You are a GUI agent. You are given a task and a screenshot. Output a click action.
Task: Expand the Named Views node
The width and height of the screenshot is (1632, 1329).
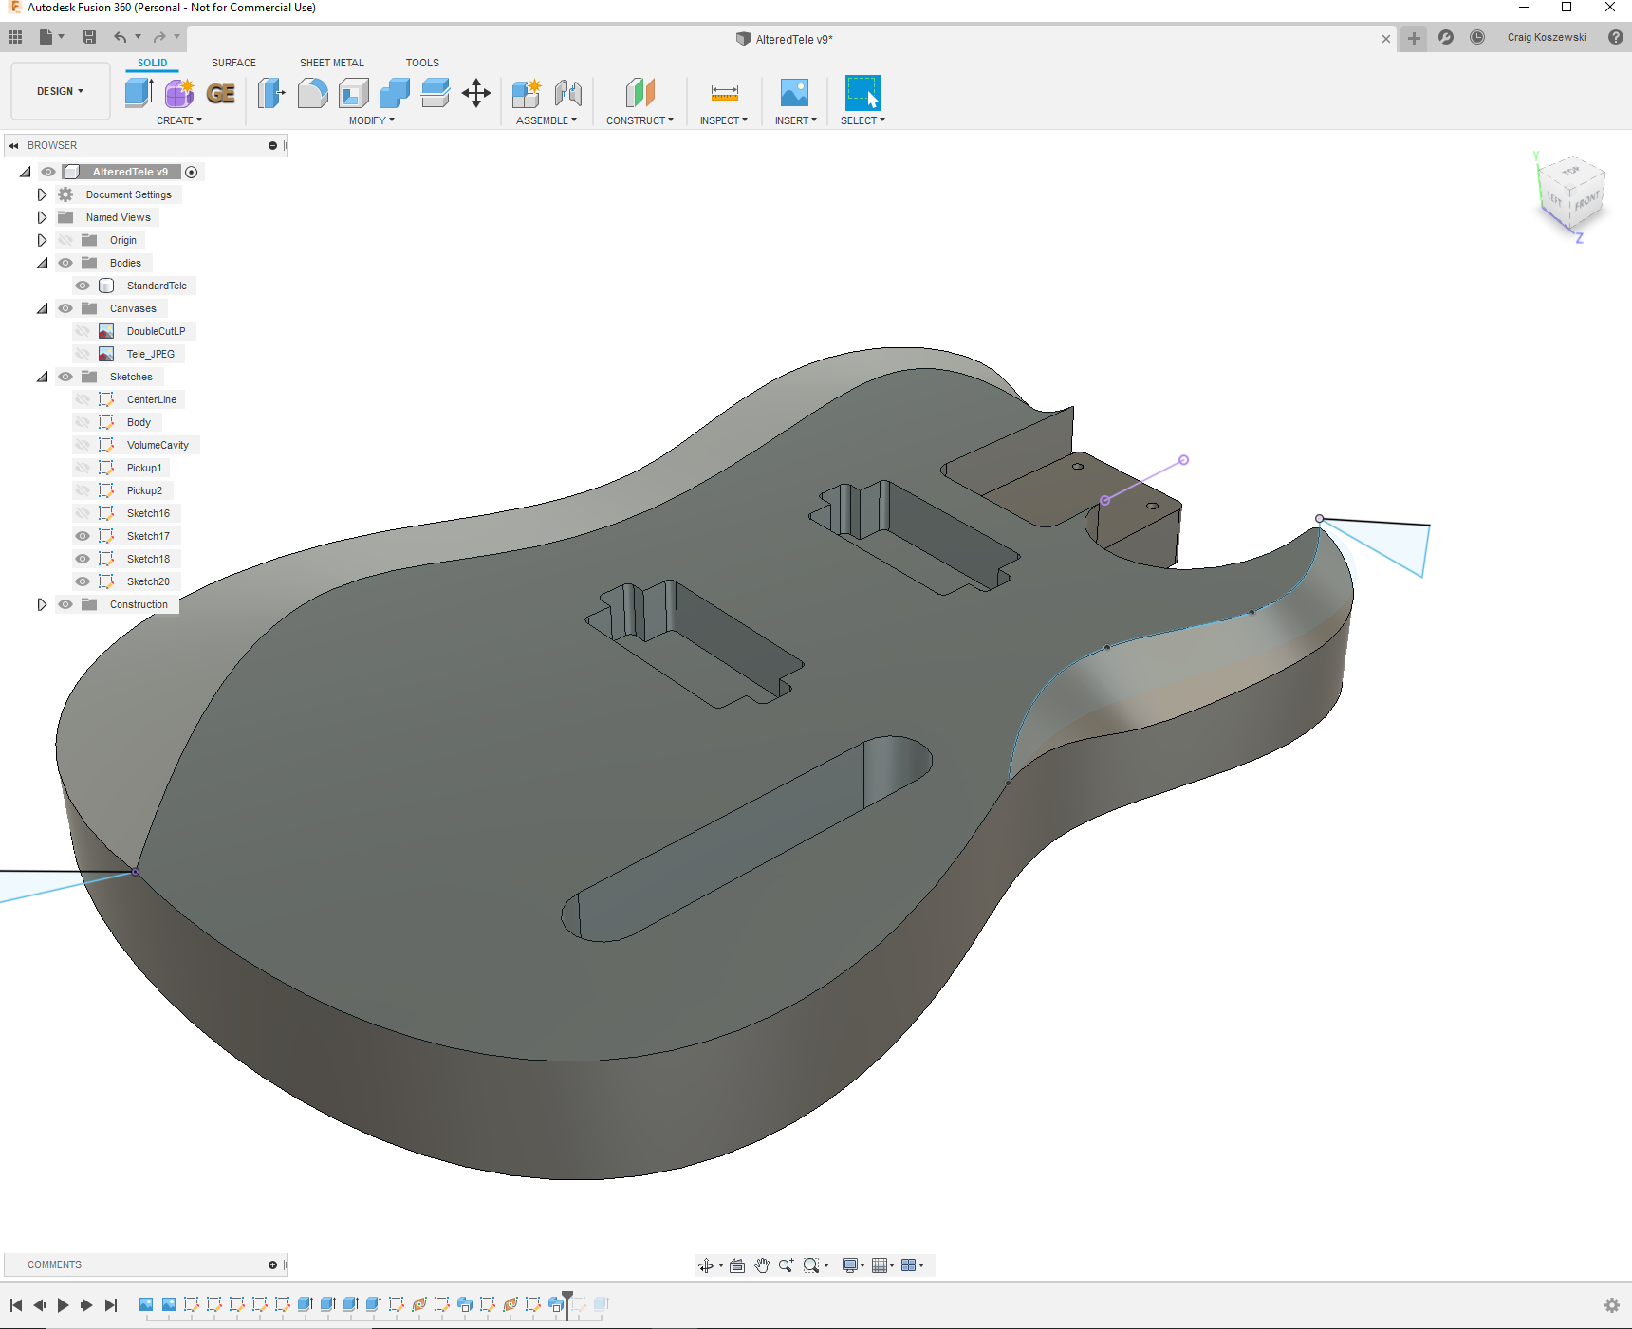pyautogui.click(x=42, y=217)
